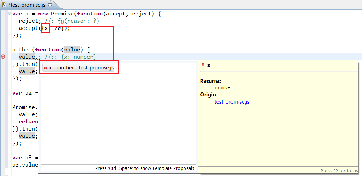Click the highlighted 'value' parameter in p.then
The width and height of the screenshot is (362, 176).
(72, 50)
